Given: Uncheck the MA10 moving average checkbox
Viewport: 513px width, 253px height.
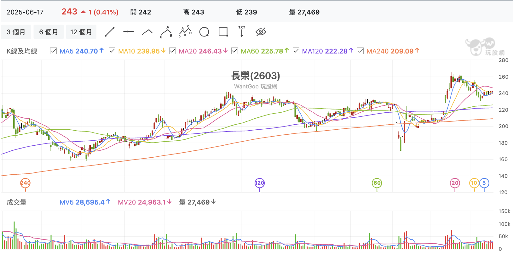Looking at the screenshot, I should click(x=112, y=51).
